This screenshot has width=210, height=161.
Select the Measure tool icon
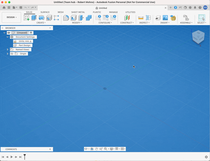[x=141, y=18]
